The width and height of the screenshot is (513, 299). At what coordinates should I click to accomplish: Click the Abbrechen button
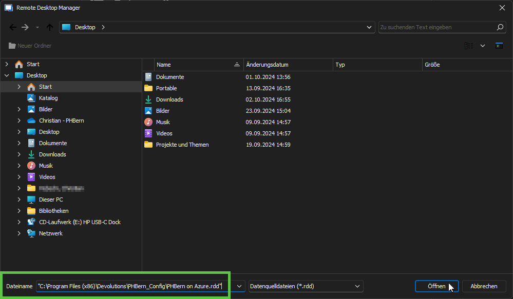[484, 286]
